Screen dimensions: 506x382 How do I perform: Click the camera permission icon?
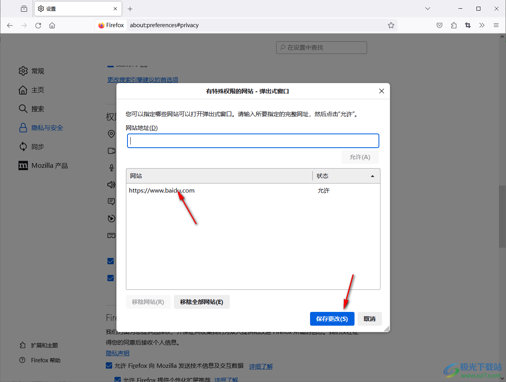click(111, 151)
